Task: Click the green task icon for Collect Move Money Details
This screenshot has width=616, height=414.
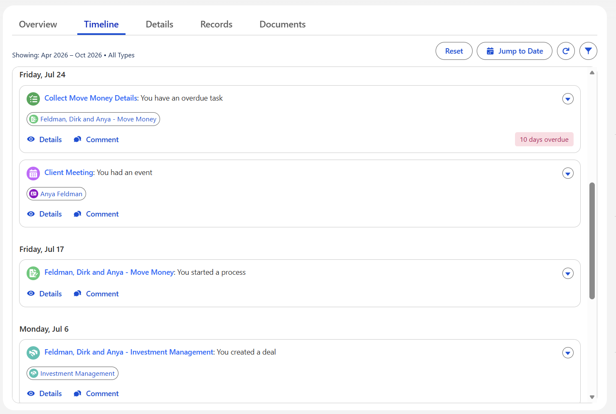Action: pos(33,99)
